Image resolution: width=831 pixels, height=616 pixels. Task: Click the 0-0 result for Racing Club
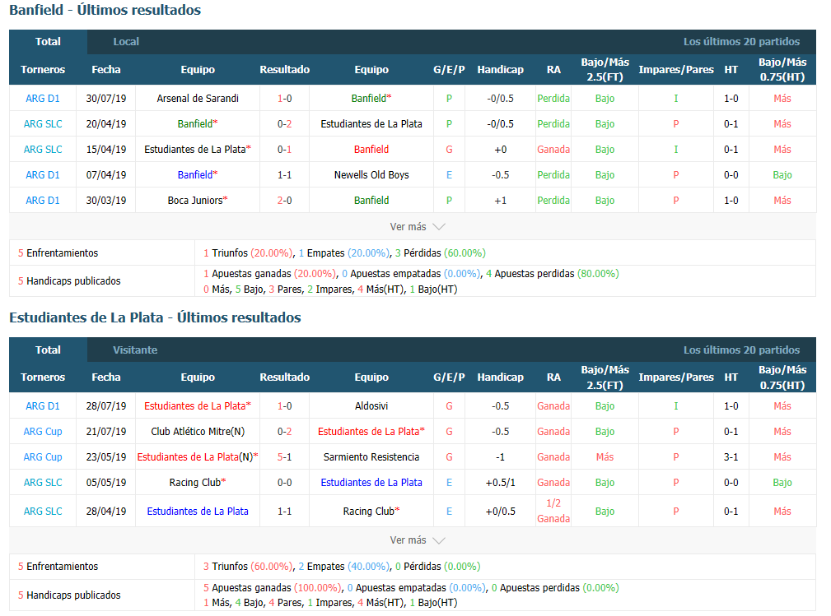click(285, 482)
